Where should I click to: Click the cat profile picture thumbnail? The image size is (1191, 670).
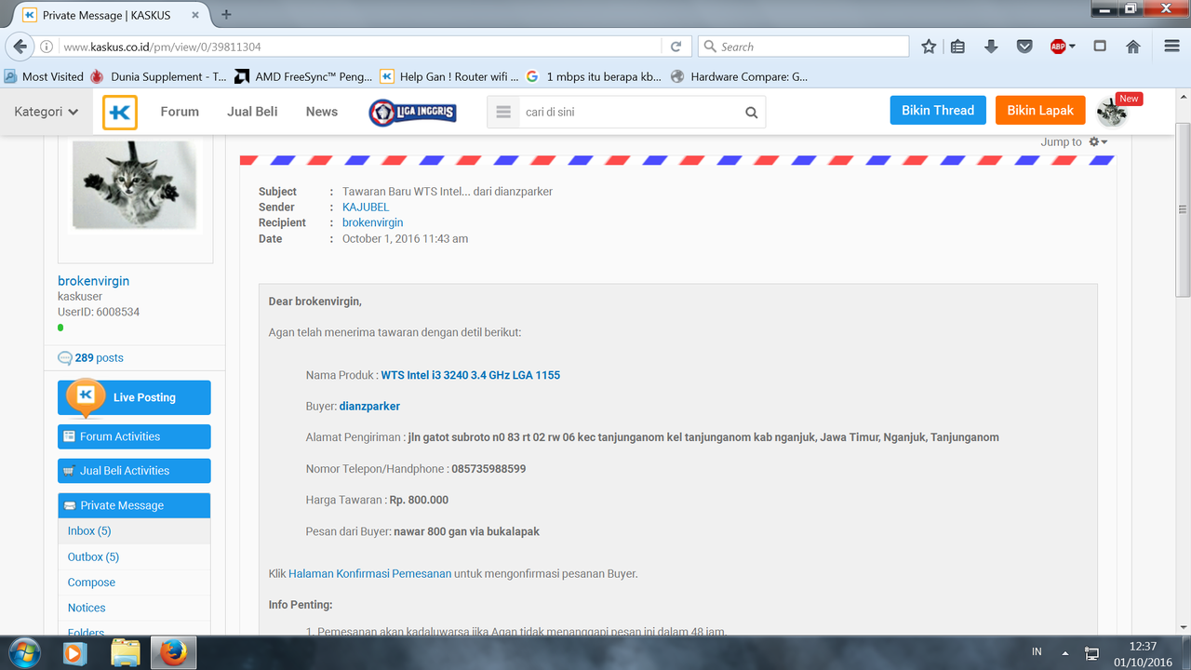(136, 184)
